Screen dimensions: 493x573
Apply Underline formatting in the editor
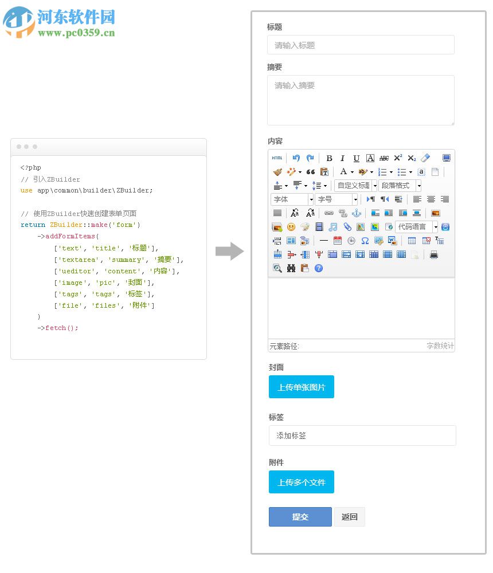point(356,158)
